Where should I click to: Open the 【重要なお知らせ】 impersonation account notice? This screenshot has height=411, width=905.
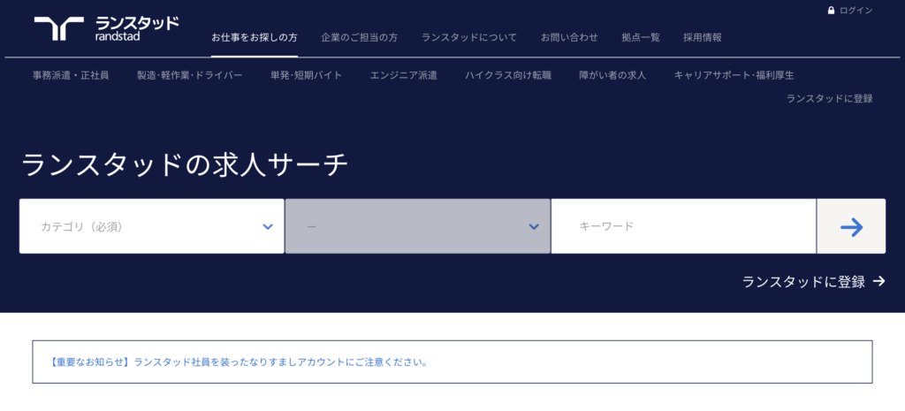point(239,362)
